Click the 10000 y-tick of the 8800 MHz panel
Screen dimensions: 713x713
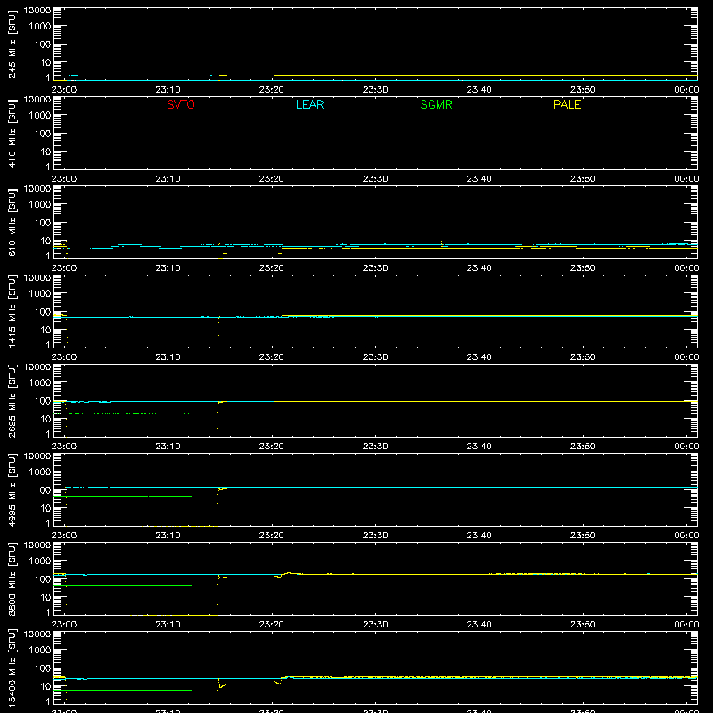[x=37, y=545]
